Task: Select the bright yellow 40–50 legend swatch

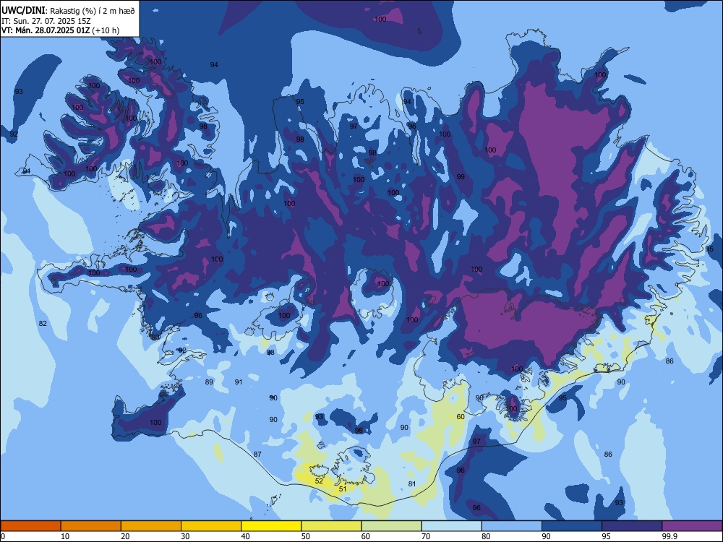Action: [x=271, y=526]
